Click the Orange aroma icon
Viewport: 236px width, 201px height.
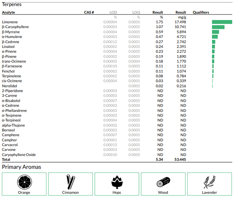[x=24, y=182]
